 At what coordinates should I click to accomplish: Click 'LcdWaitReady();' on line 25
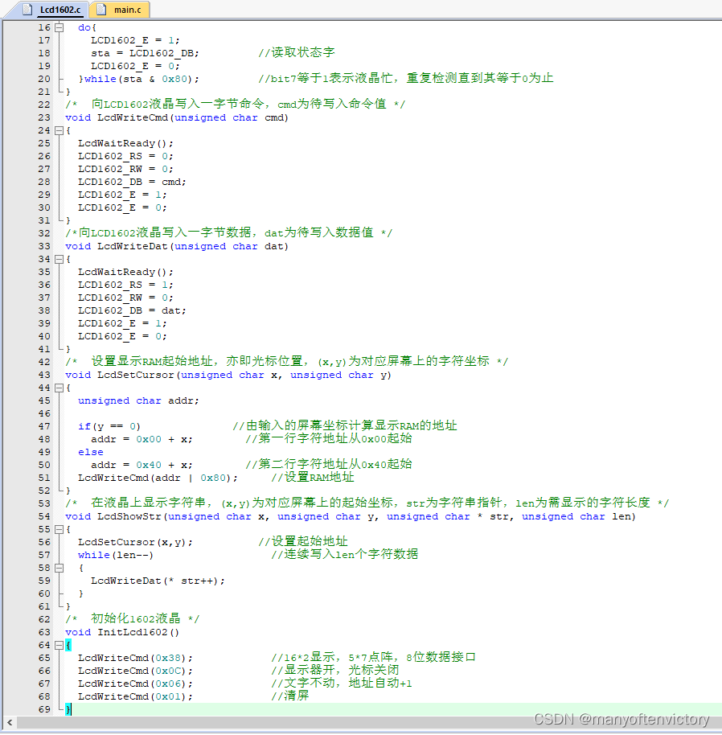click(125, 143)
